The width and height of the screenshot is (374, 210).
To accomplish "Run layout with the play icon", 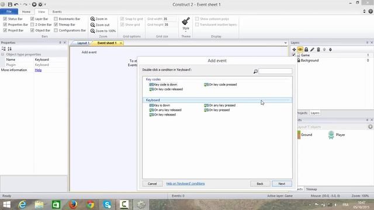I will point(34,4).
